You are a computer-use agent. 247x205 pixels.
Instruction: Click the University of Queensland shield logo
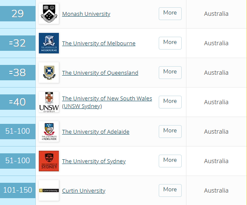click(x=49, y=73)
